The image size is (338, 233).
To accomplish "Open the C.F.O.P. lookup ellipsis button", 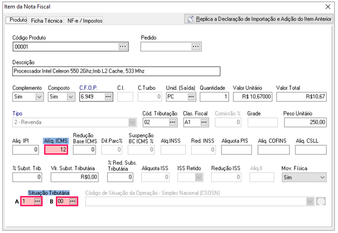I will click(x=108, y=96).
